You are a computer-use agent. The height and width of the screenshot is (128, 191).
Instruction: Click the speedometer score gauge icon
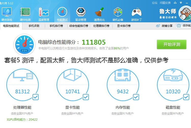24,45
